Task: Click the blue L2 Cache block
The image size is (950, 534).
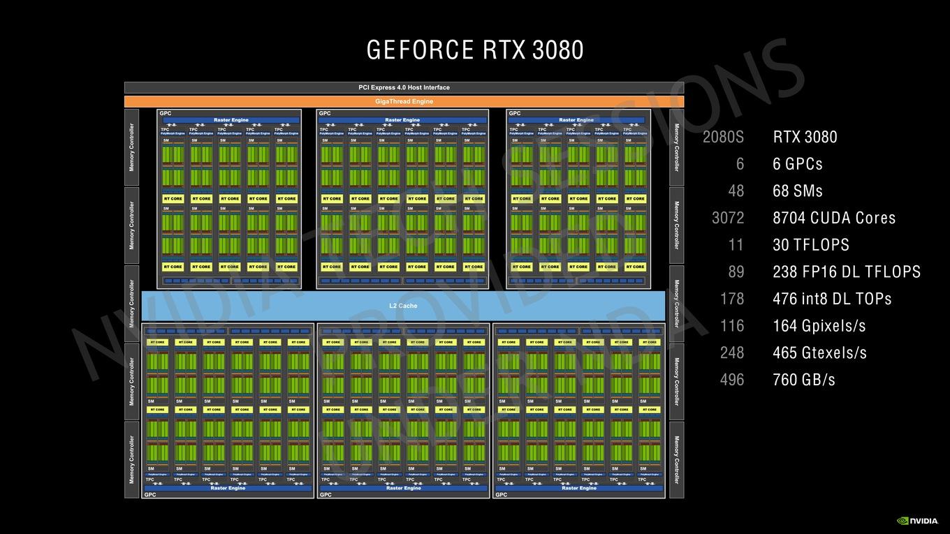Action: (403, 306)
